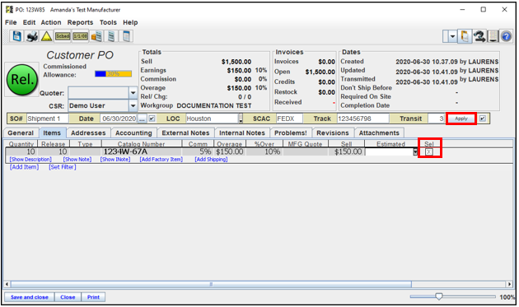Click the [Show Note] link
519x307 pixels.
(77, 160)
